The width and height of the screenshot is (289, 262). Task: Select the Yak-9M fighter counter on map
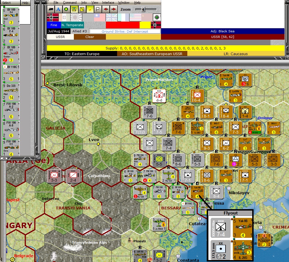[226, 80]
